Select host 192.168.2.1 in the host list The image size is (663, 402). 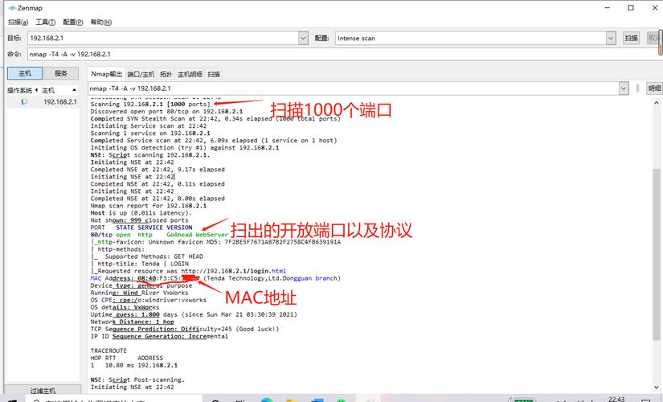pyautogui.click(x=59, y=102)
